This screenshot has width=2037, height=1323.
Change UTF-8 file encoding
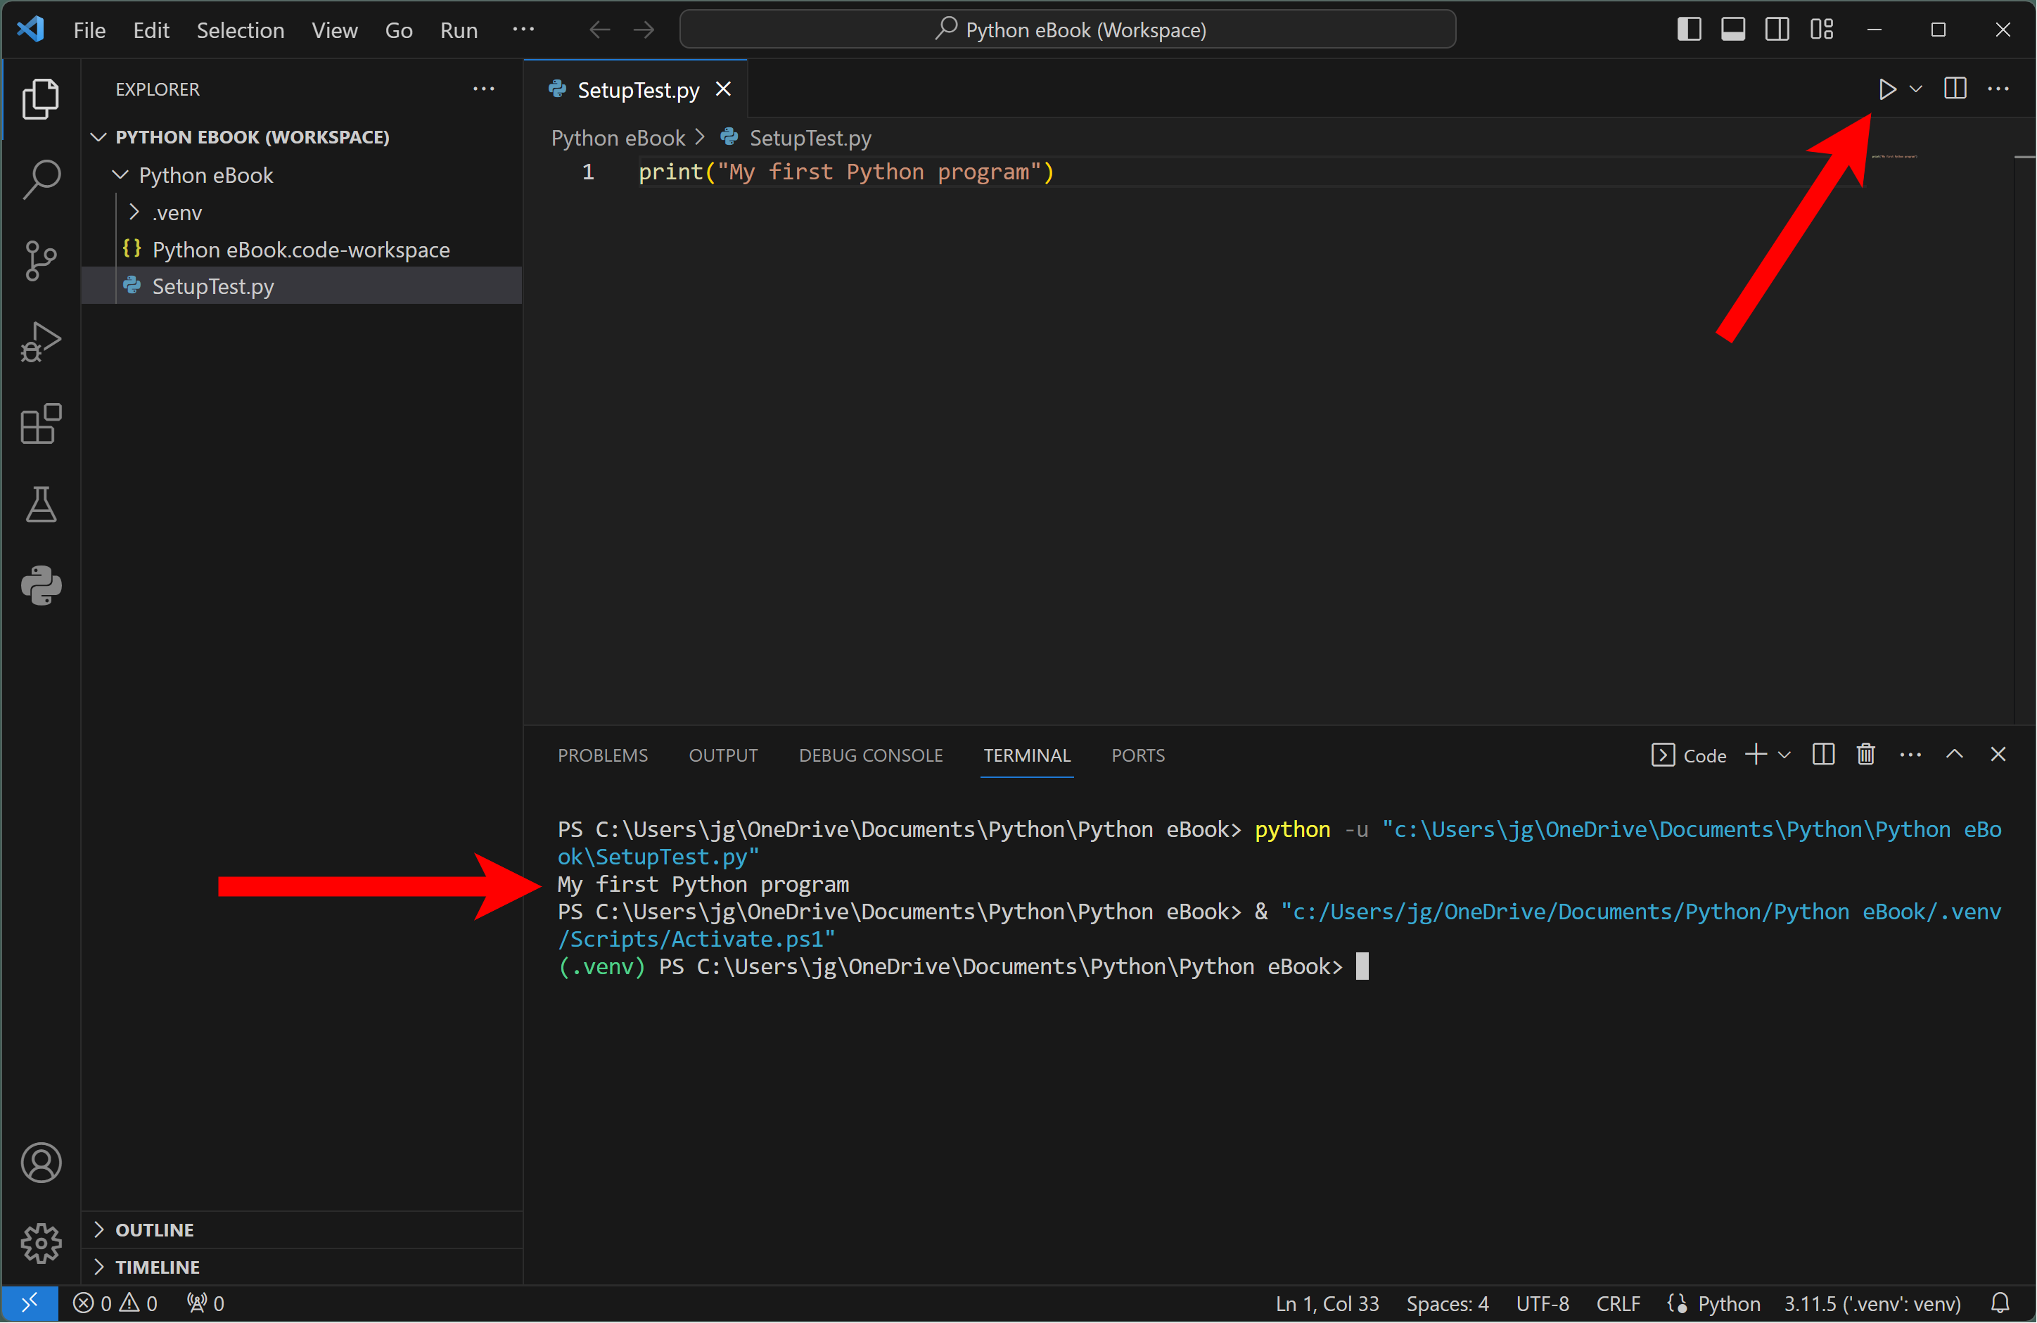(x=1543, y=1303)
